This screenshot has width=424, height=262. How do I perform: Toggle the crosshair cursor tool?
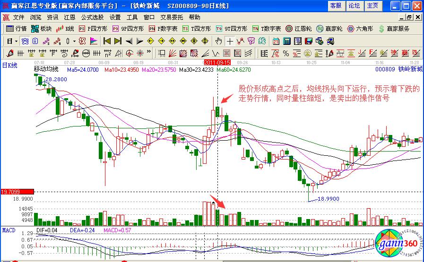point(230,41)
